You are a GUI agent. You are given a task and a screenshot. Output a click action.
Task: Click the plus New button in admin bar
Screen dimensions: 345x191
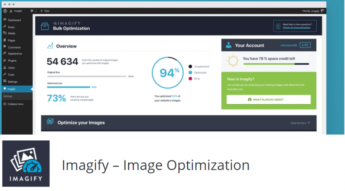[45, 11]
